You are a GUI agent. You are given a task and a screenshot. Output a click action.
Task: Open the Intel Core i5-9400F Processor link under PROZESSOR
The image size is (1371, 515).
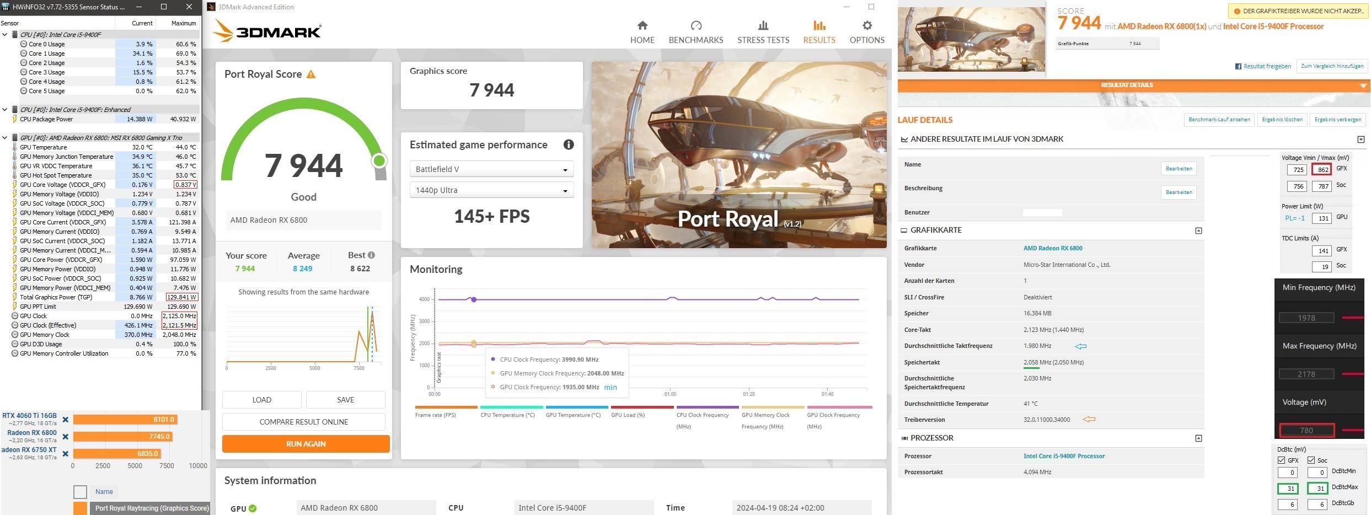click(x=1064, y=456)
